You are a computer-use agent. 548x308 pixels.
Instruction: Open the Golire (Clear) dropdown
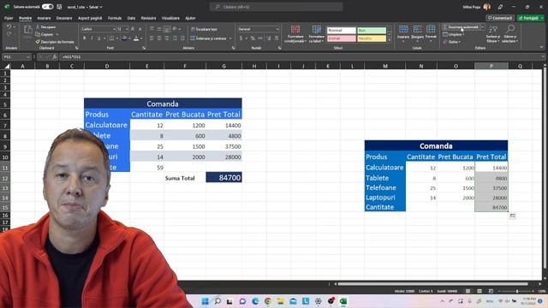tap(452, 42)
